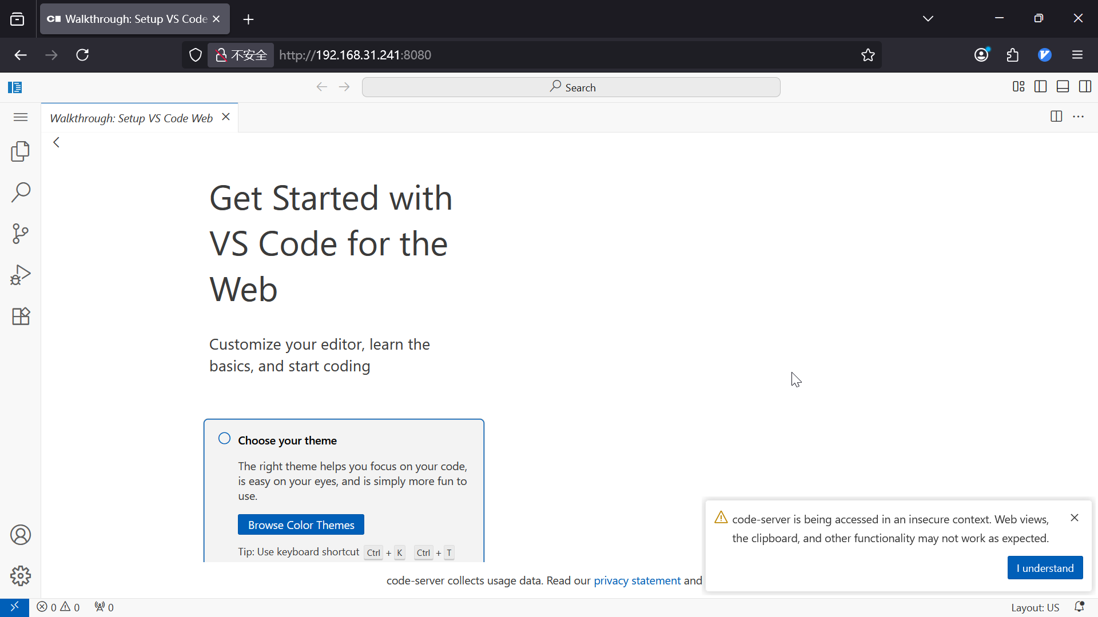Toggle the secondary side bar layout button
1098x617 pixels.
(x=1085, y=87)
